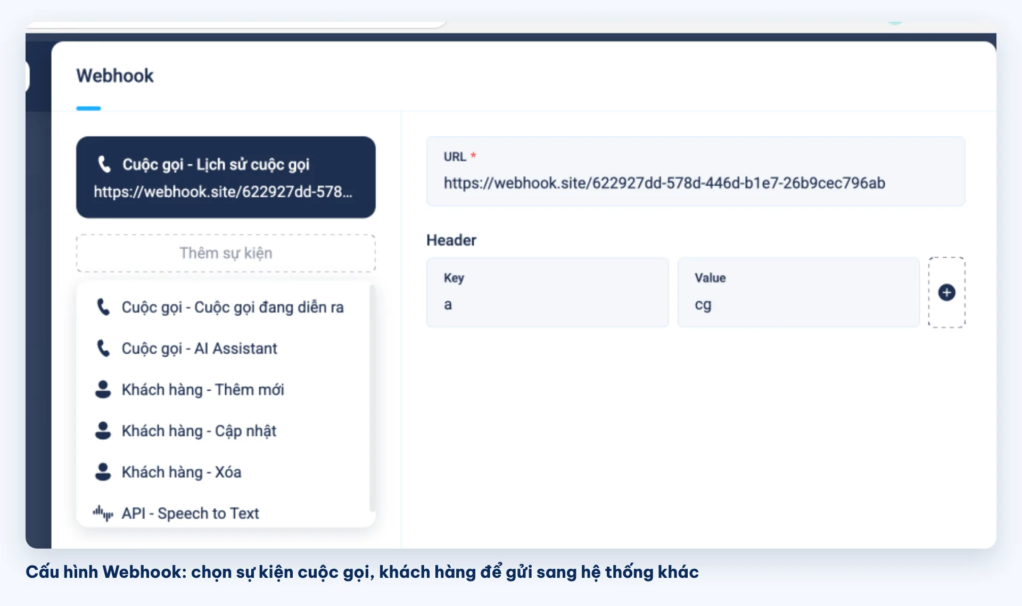
Task: Select Cuộc gọi - Lịch sử cuộc gọi webhook card
Action: click(x=226, y=177)
